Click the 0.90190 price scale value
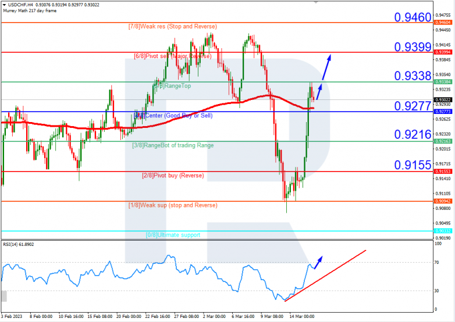This screenshot has height=322, width=455. coord(443,238)
